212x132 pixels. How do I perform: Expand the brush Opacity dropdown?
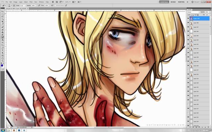(36, 6)
